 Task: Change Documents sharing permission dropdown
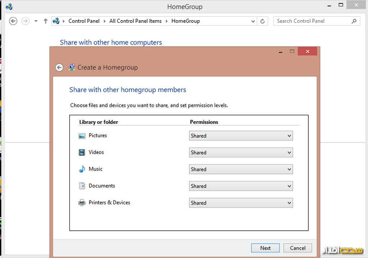[x=241, y=186]
